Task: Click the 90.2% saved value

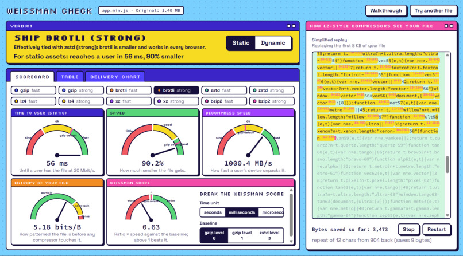Action: pos(153,163)
